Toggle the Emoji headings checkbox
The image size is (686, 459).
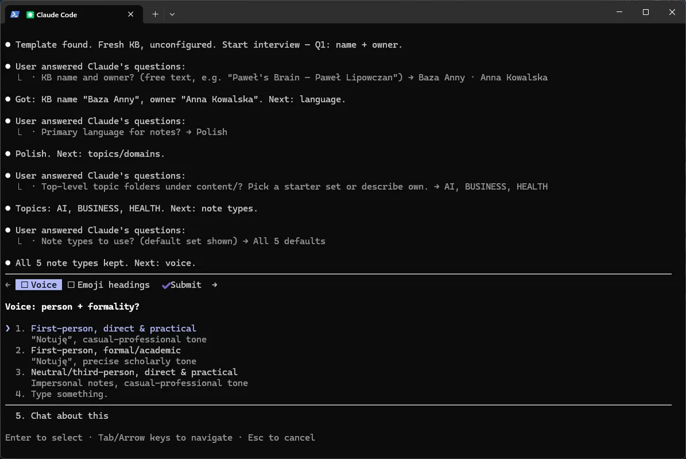71,285
